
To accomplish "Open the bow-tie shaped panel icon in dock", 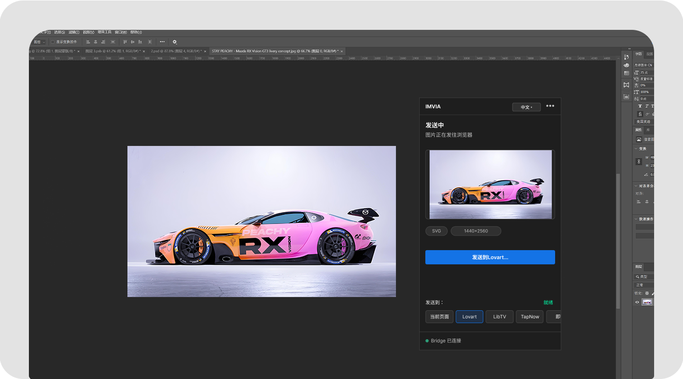I will click(x=626, y=85).
